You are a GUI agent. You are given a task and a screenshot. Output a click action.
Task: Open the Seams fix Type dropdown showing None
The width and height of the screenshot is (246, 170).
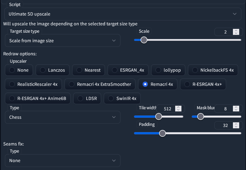point(63,160)
